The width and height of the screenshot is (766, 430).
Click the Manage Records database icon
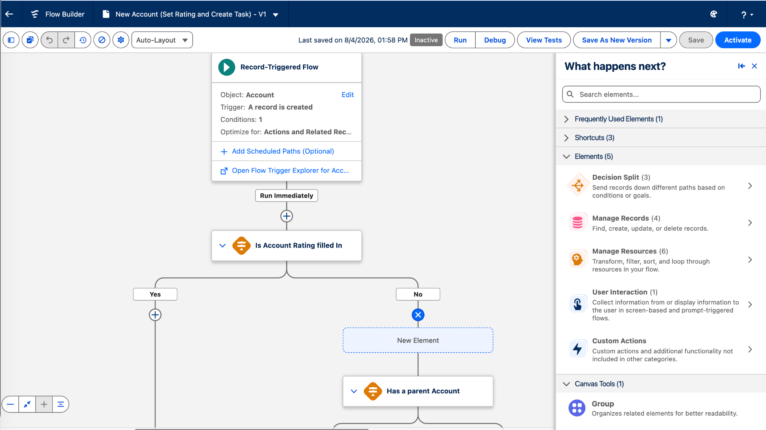click(577, 222)
